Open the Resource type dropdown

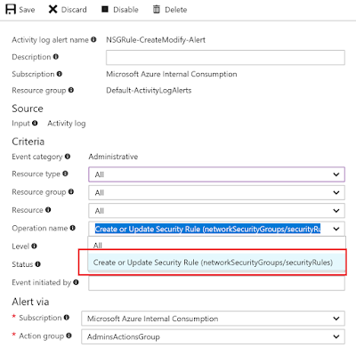[216, 174]
